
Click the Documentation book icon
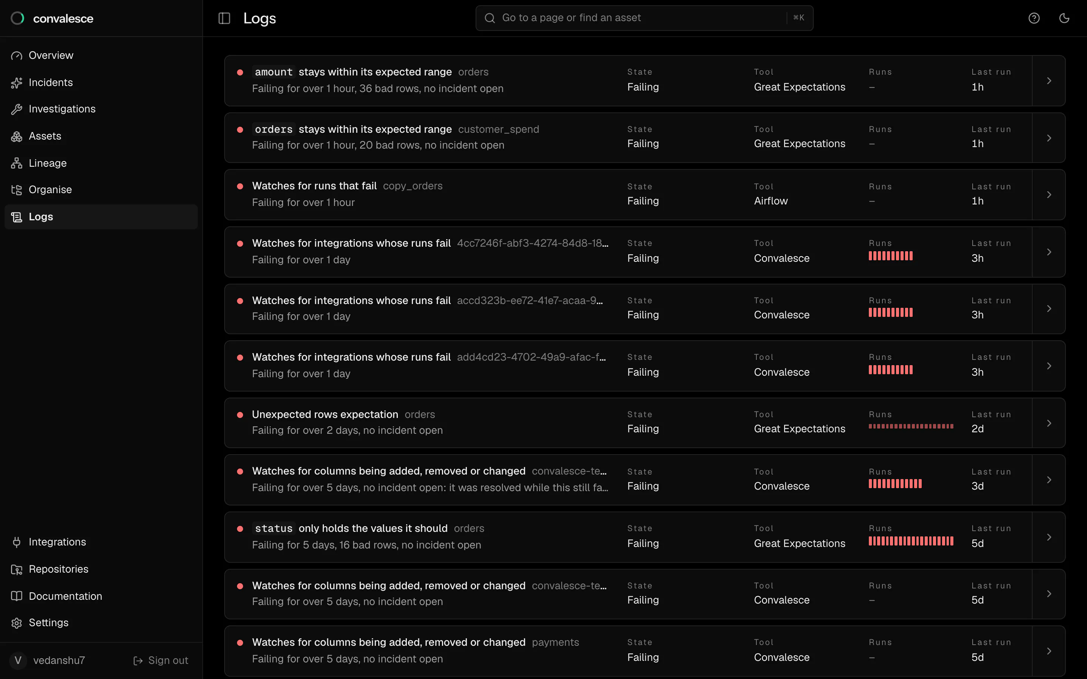click(17, 596)
